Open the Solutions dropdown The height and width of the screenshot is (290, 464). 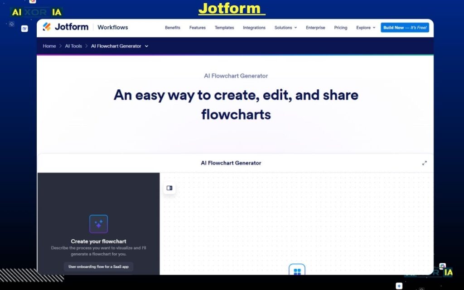pos(285,28)
